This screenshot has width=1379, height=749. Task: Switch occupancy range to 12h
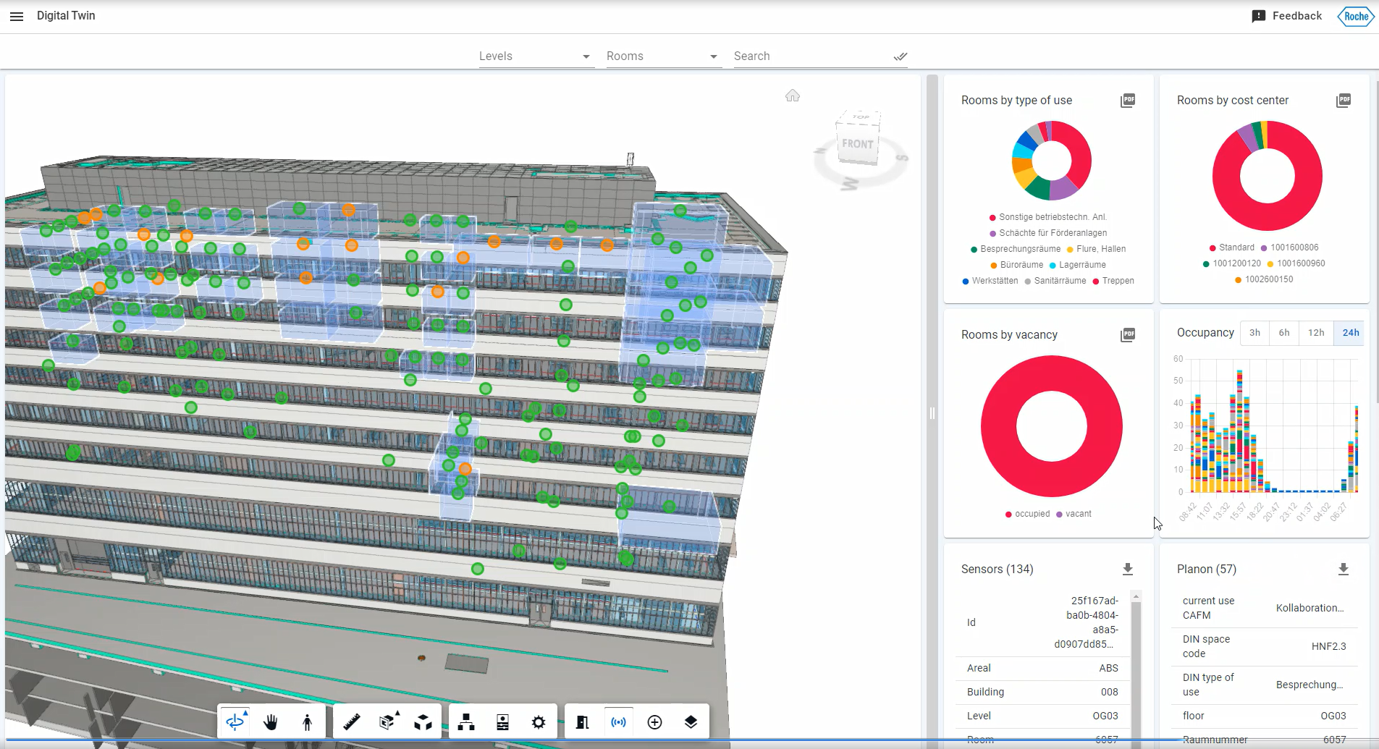click(1315, 333)
